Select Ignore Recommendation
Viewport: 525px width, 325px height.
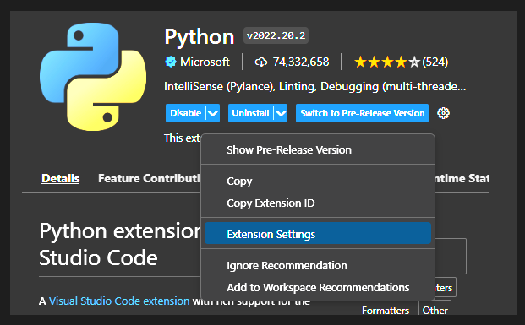click(318, 265)
